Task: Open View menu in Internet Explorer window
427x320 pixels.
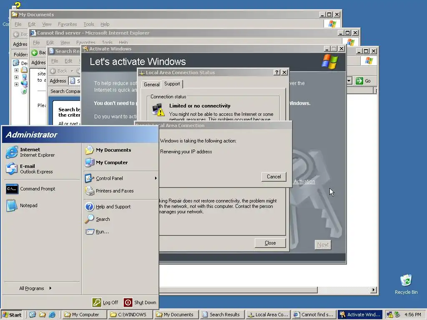Action: [x=65, y=42]
